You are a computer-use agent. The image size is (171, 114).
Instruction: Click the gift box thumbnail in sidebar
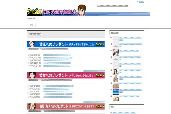[116, 98]
